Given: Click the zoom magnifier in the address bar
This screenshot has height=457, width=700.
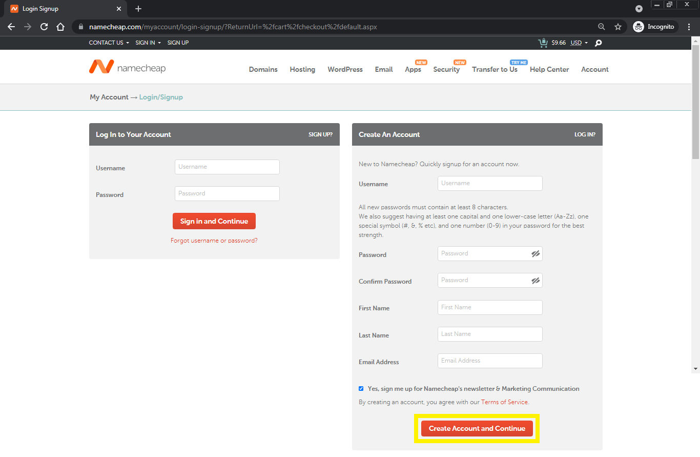Looking at the screenshot, I should [602, 27].
